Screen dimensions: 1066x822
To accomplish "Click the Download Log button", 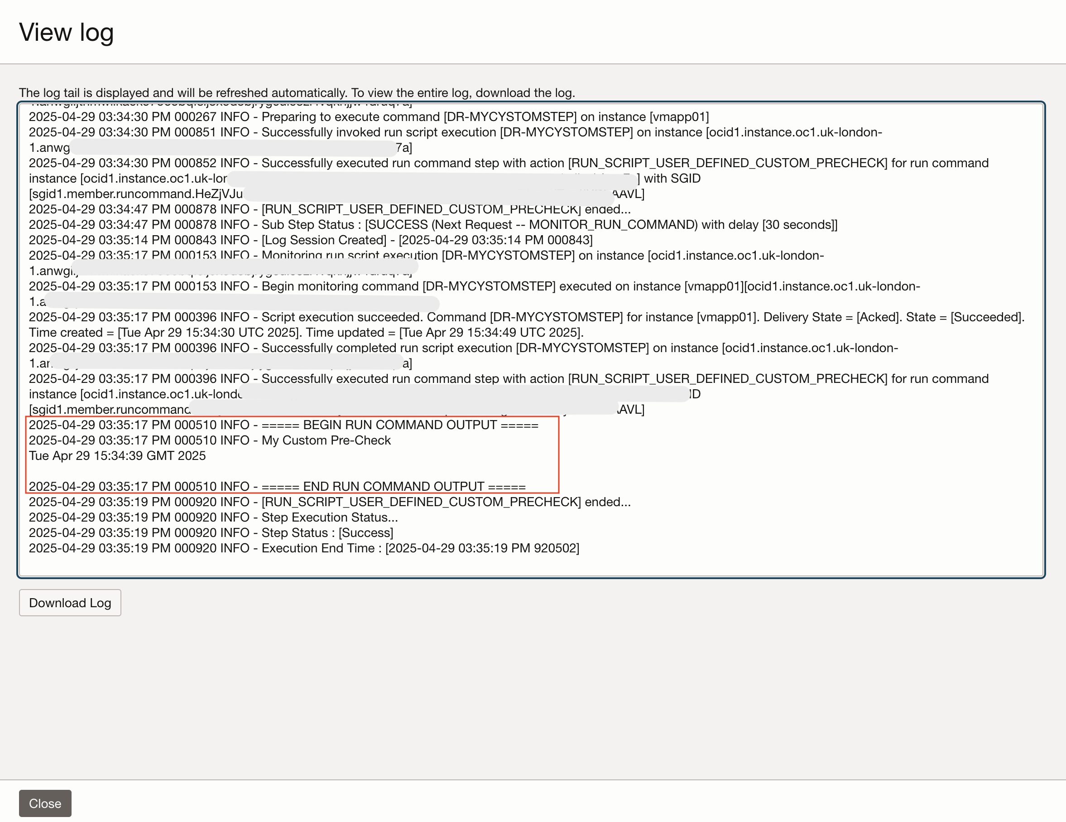I will coord(70,603).
